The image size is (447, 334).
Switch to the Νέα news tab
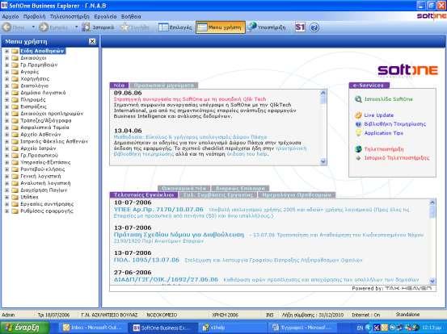pyautogui.click(x=119, y=86)
